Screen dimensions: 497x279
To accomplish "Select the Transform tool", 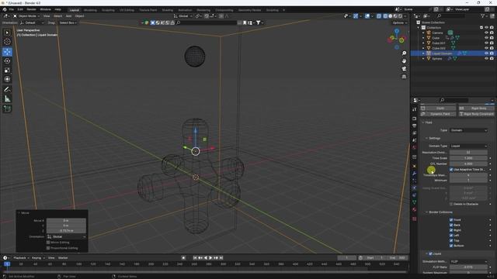I will [7, 79].
